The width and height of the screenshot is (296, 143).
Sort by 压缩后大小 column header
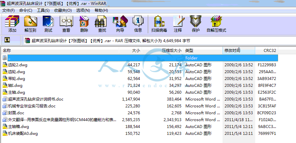pos(163,50)
